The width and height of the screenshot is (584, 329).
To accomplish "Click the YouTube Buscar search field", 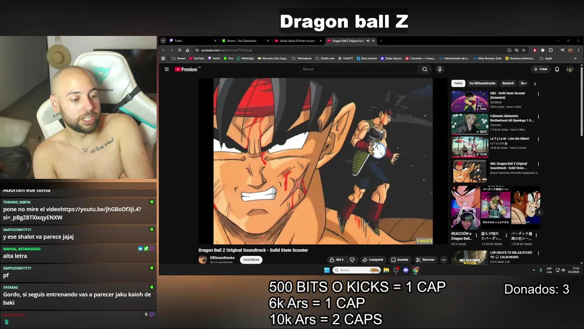I will point(359,69).
